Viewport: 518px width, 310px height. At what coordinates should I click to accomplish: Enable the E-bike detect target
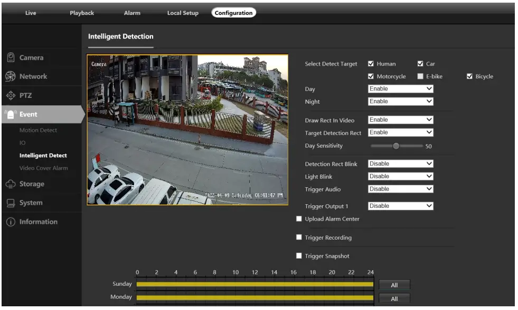tap(420, 77)
